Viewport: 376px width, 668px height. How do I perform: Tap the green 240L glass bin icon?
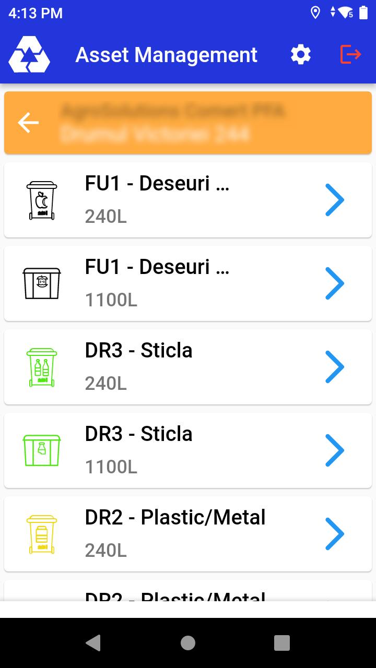tap(42, 367)
